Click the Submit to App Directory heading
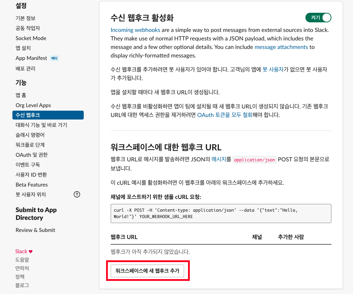Screen dimensions: 353x294 36,213
